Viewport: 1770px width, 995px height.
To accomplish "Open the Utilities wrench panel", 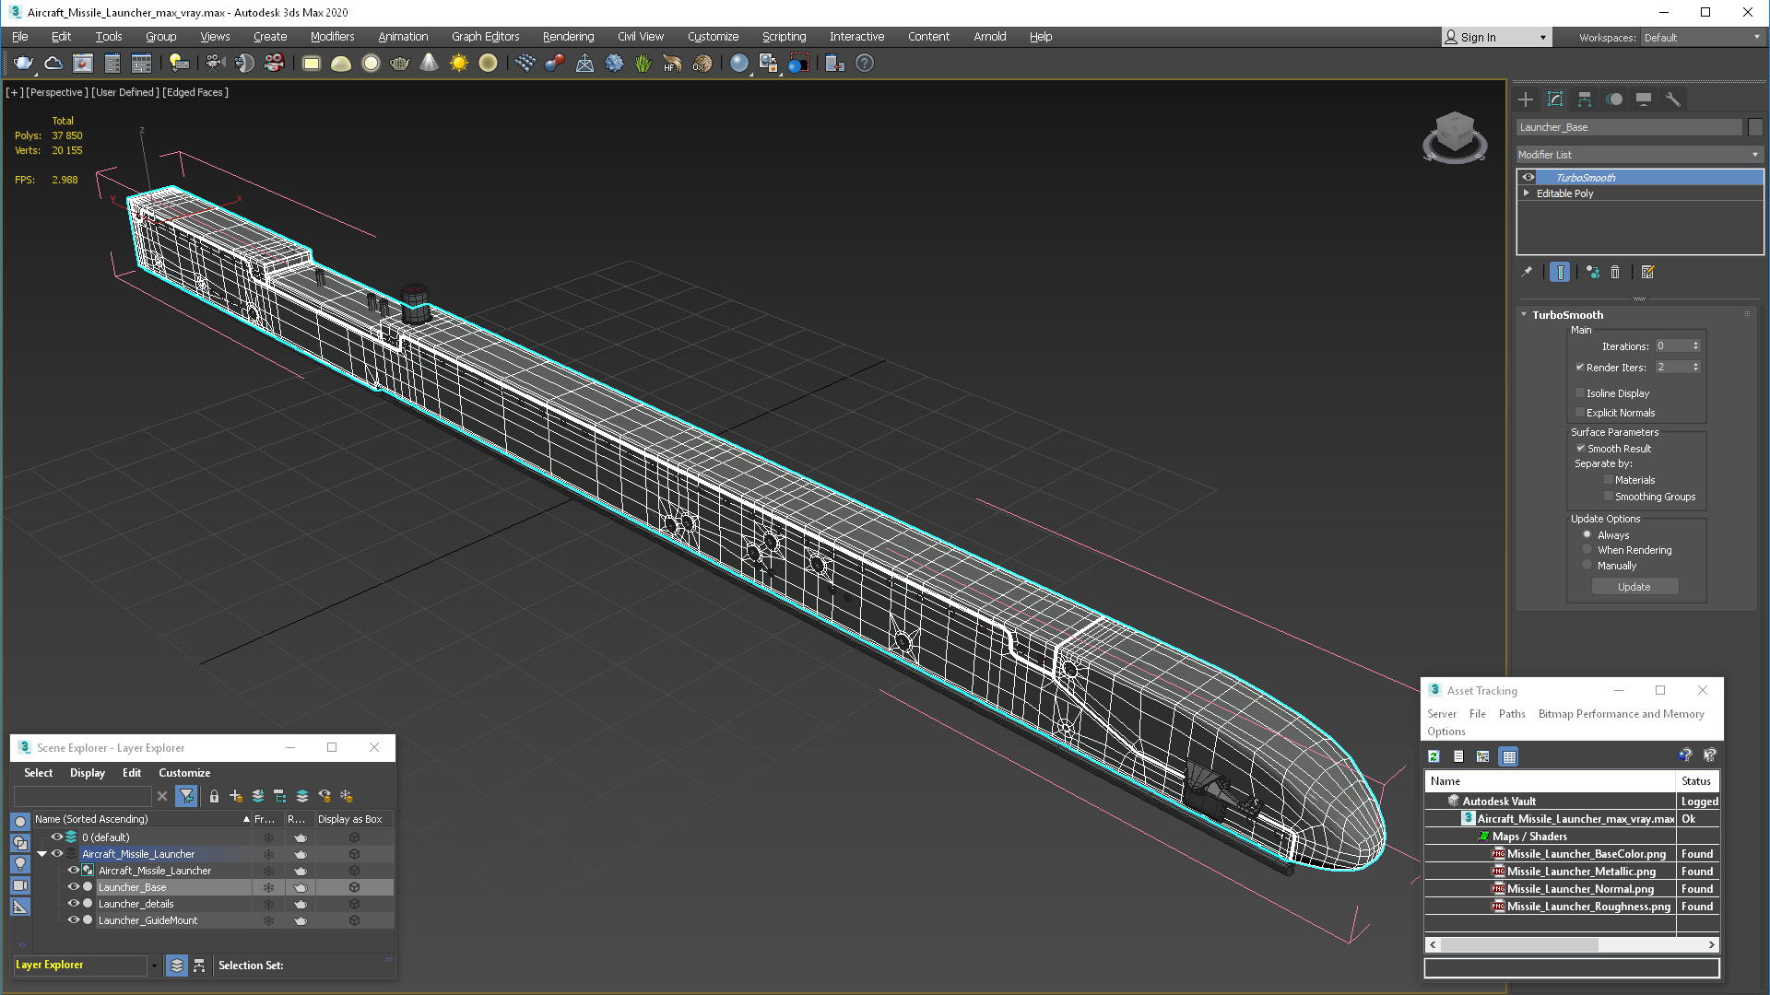I will point(1672,99).
